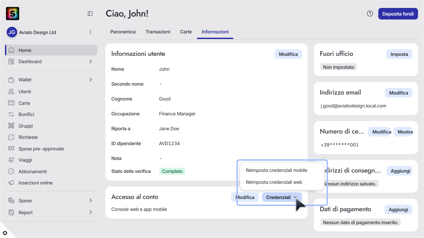The height and width of the screenshot is (238, 424).
Task: Click the Spese pre-approvate icon
Action: coord(12,149)
